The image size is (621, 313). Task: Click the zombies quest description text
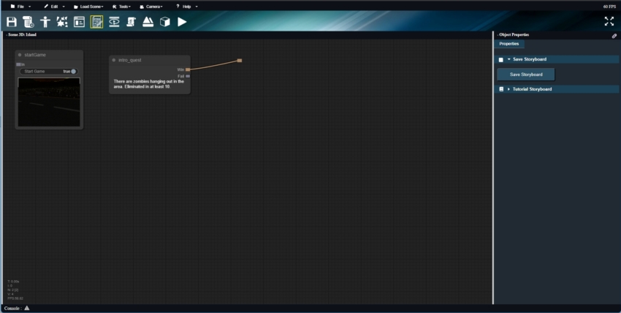(149, 83)
